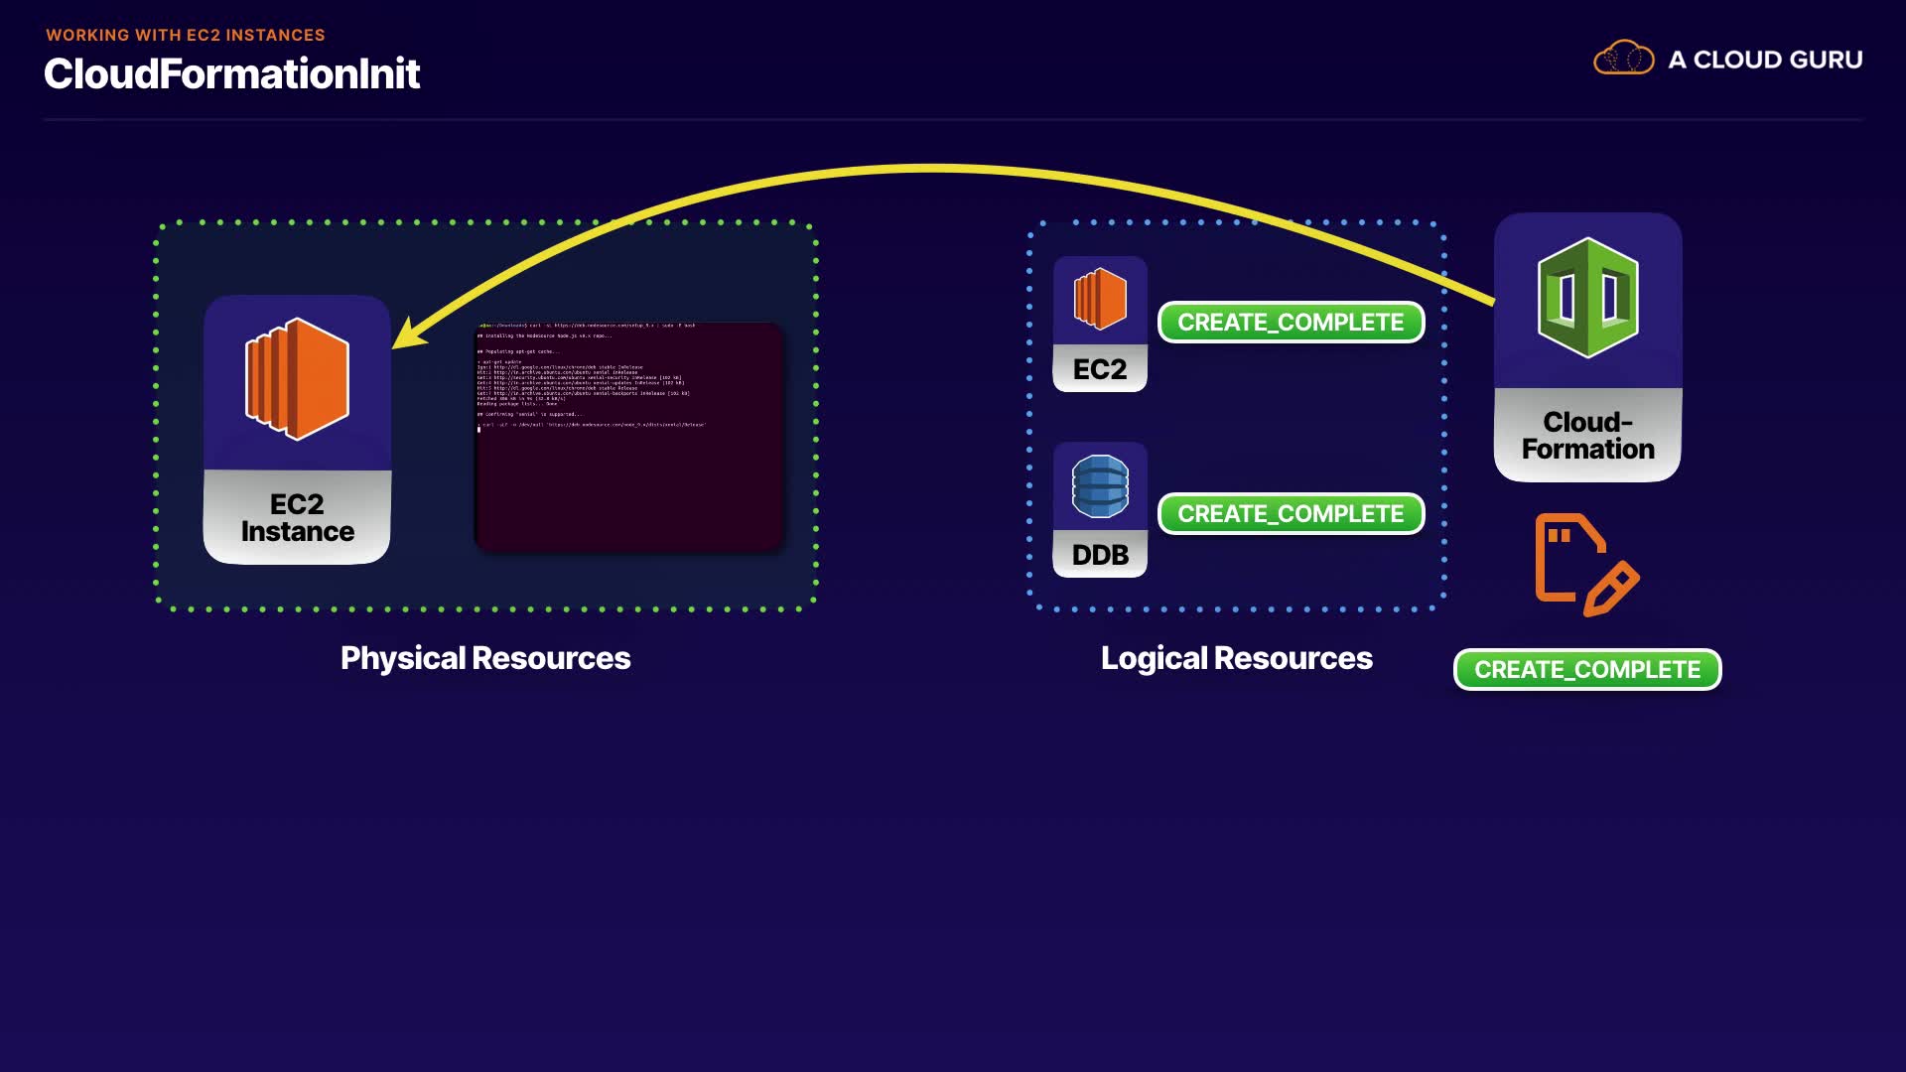Viewport: 1906px width, 1072px height.
Task: Click the A Cloud Guru cloud logo
Action: pos(1623,59)
